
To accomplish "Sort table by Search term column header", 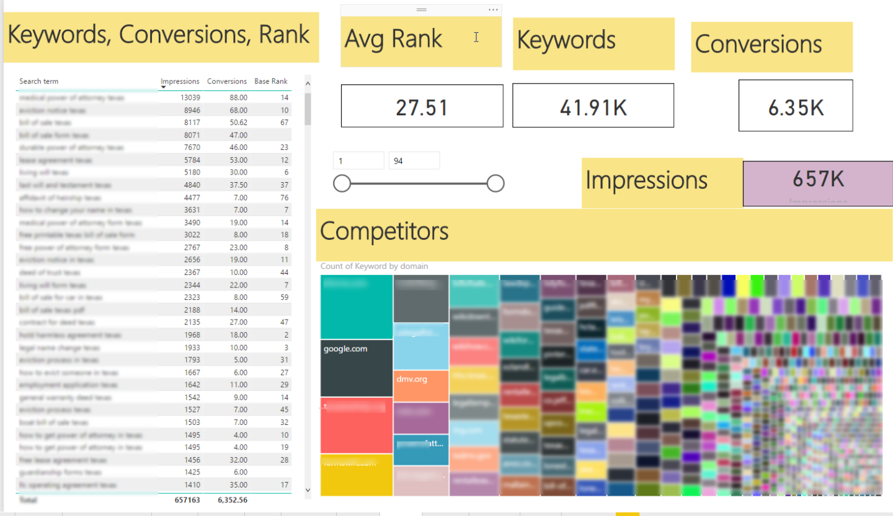I will coord(39,81).
